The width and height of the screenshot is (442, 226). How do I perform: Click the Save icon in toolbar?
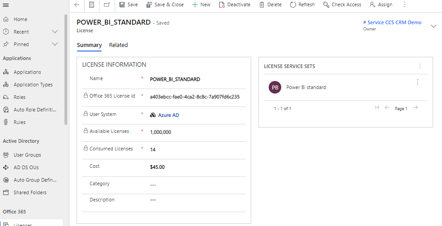coord(122,5)
